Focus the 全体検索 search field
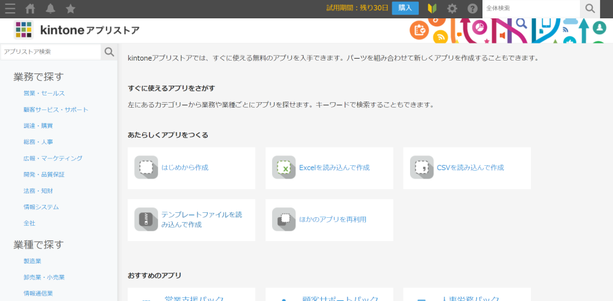Screen dimensions: 613x301 click(x=531, y=8)
